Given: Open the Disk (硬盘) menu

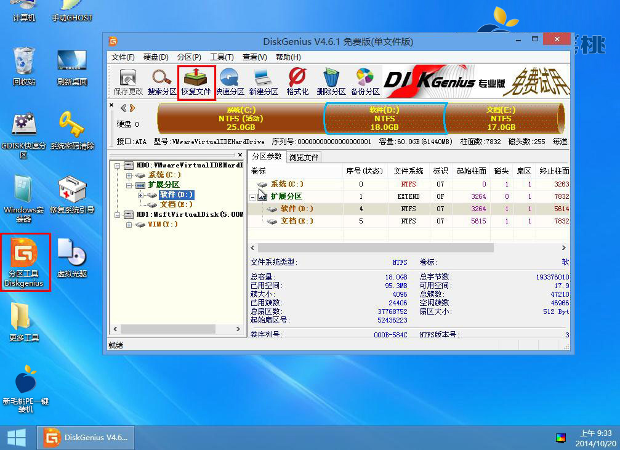Looking at the screenshot, I should [x=156, y=57].
